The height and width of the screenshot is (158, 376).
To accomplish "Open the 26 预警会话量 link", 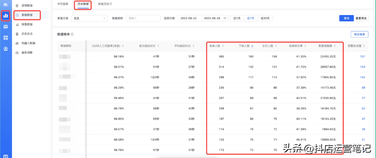I will click(363, 129).
